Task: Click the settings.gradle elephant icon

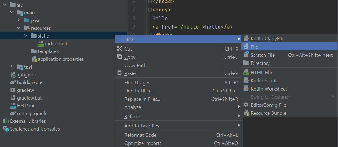Action: point(13,114)
